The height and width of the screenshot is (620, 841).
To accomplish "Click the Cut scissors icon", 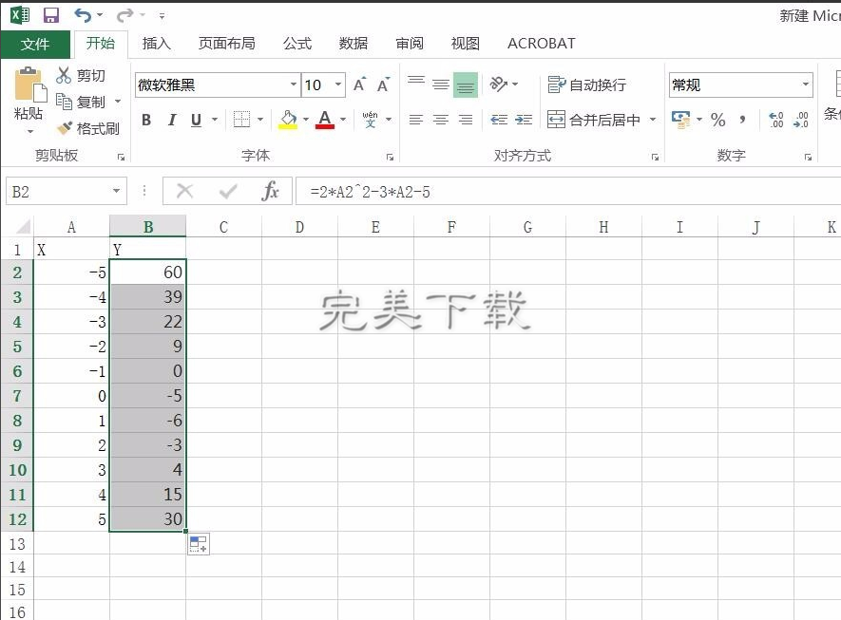I will [64, 75].
